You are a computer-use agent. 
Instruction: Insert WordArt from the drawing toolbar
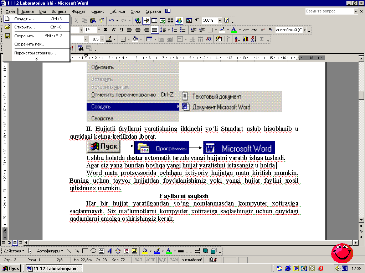(x=110, y=251)
